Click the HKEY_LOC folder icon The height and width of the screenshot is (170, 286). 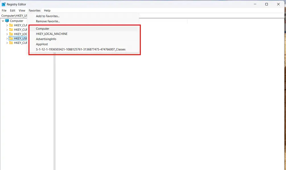pyautogui.click(x=11, y=34)
